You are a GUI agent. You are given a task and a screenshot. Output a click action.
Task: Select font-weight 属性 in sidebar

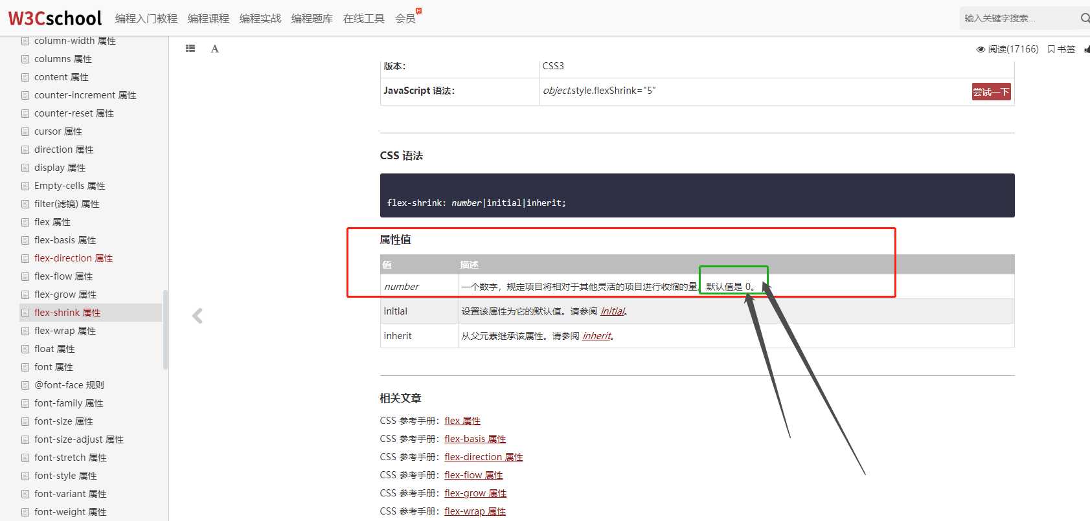(71, 512)
